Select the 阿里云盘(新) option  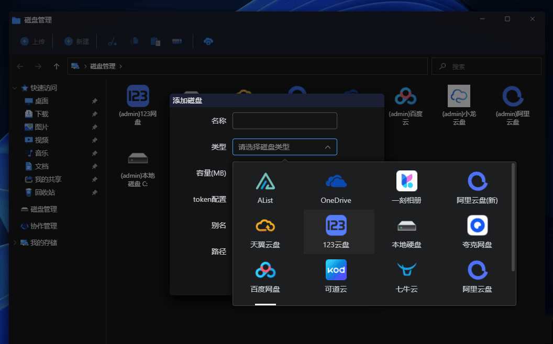pyautogui.click(x=477, y=187)
